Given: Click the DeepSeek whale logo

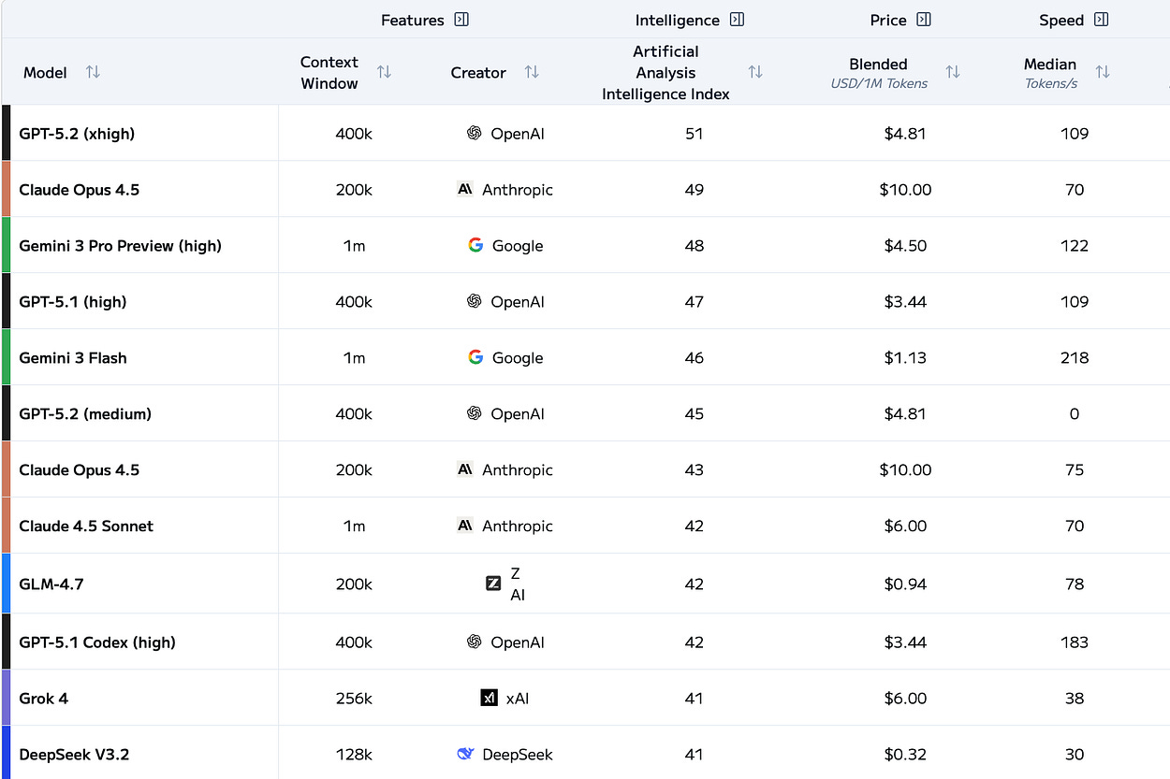Looking at the screenshot, I should [x=465, y=754].
